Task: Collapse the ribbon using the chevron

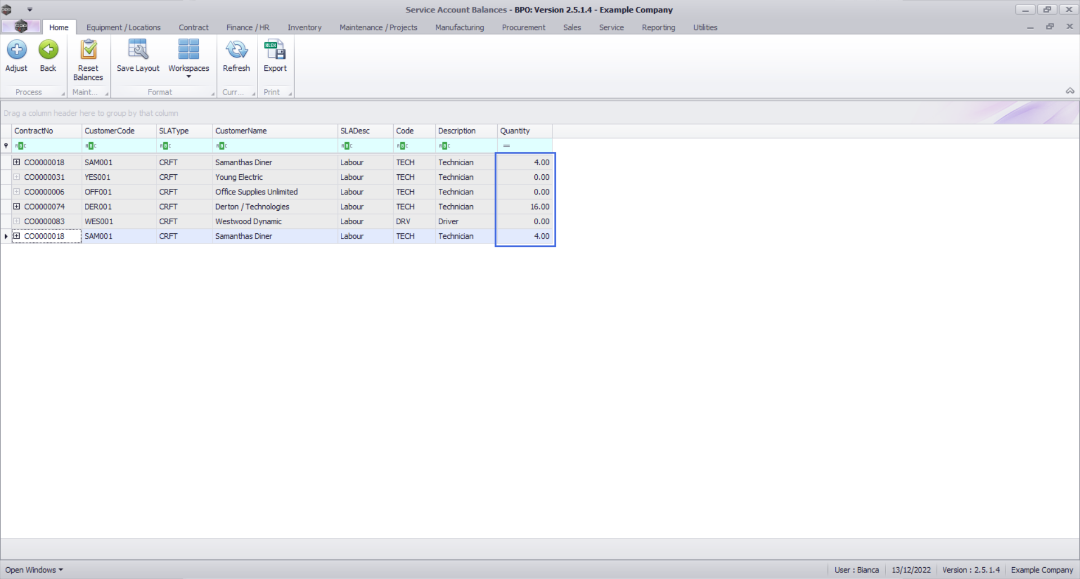Action: (1070, 91)
